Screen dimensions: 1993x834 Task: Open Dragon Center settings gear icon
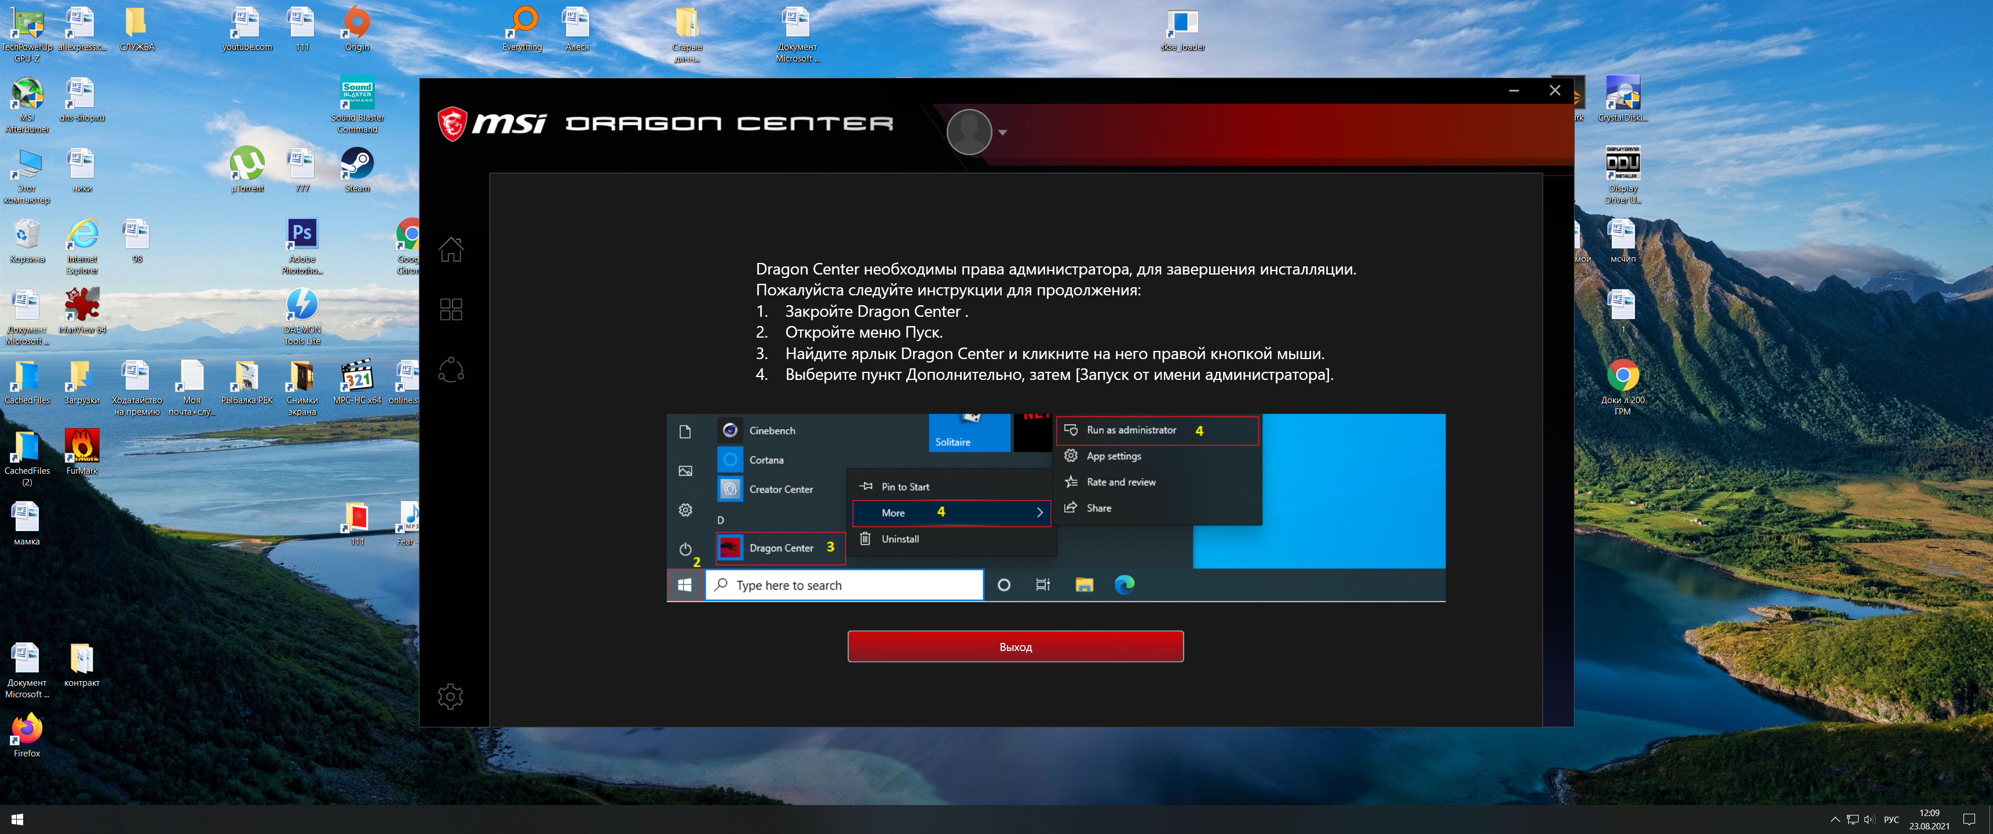(x=450, y=696)
